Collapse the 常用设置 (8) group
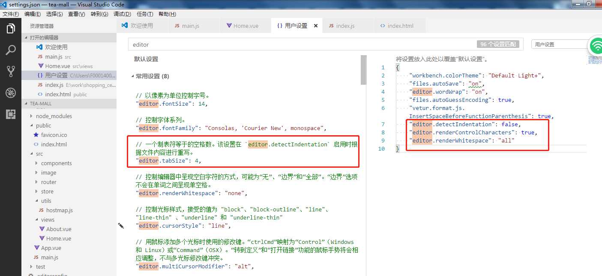The height and width of the screenshot is (276, 602). tap(153, 76)
